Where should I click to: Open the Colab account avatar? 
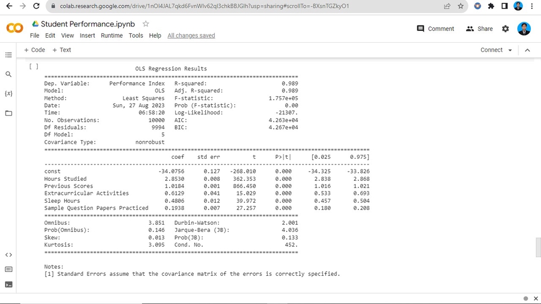coord(524,29)
